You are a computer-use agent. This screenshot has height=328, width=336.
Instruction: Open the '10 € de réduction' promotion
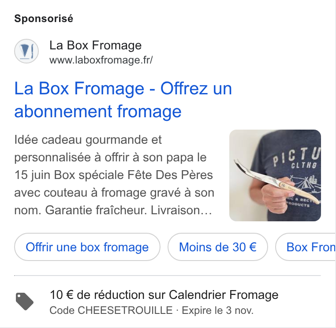coord(164,294)
